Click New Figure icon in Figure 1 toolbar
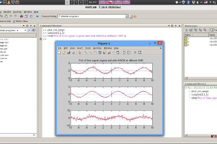The height and width of the screenshot is (144, 217). coord(59,53)
